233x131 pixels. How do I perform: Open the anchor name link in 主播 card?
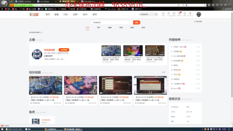[x=49, y=50]
